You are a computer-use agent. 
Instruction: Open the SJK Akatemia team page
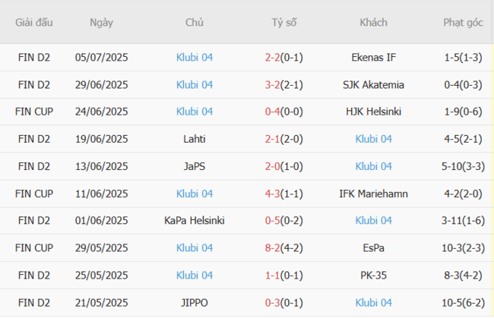point(373,84)
